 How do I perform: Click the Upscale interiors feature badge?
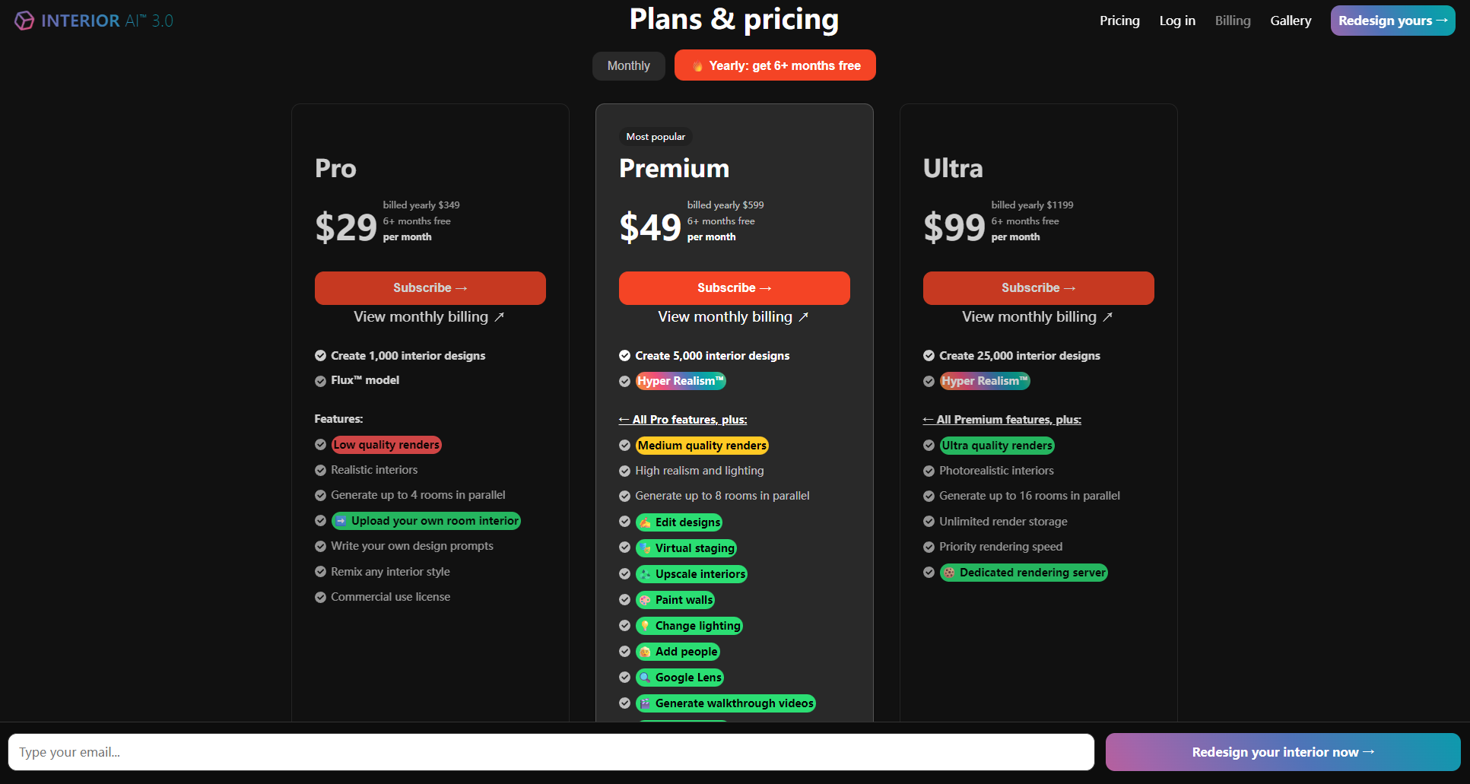691,574
